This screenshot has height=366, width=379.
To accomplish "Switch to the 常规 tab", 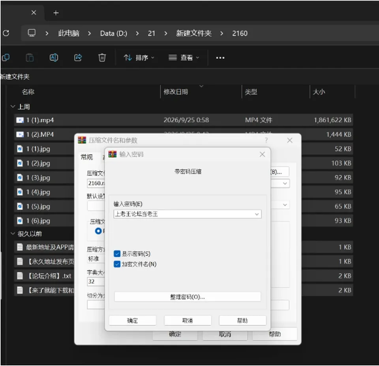I will [x=87, y=157].
